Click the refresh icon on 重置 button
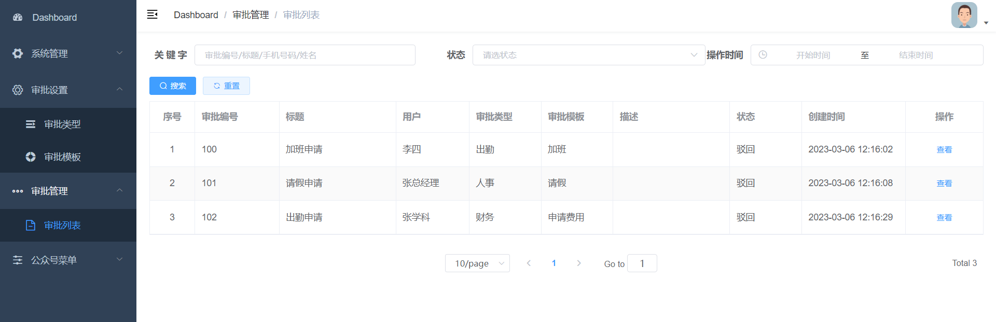The height and width of the screenshot is (322, 996). (x=217, y=86)
